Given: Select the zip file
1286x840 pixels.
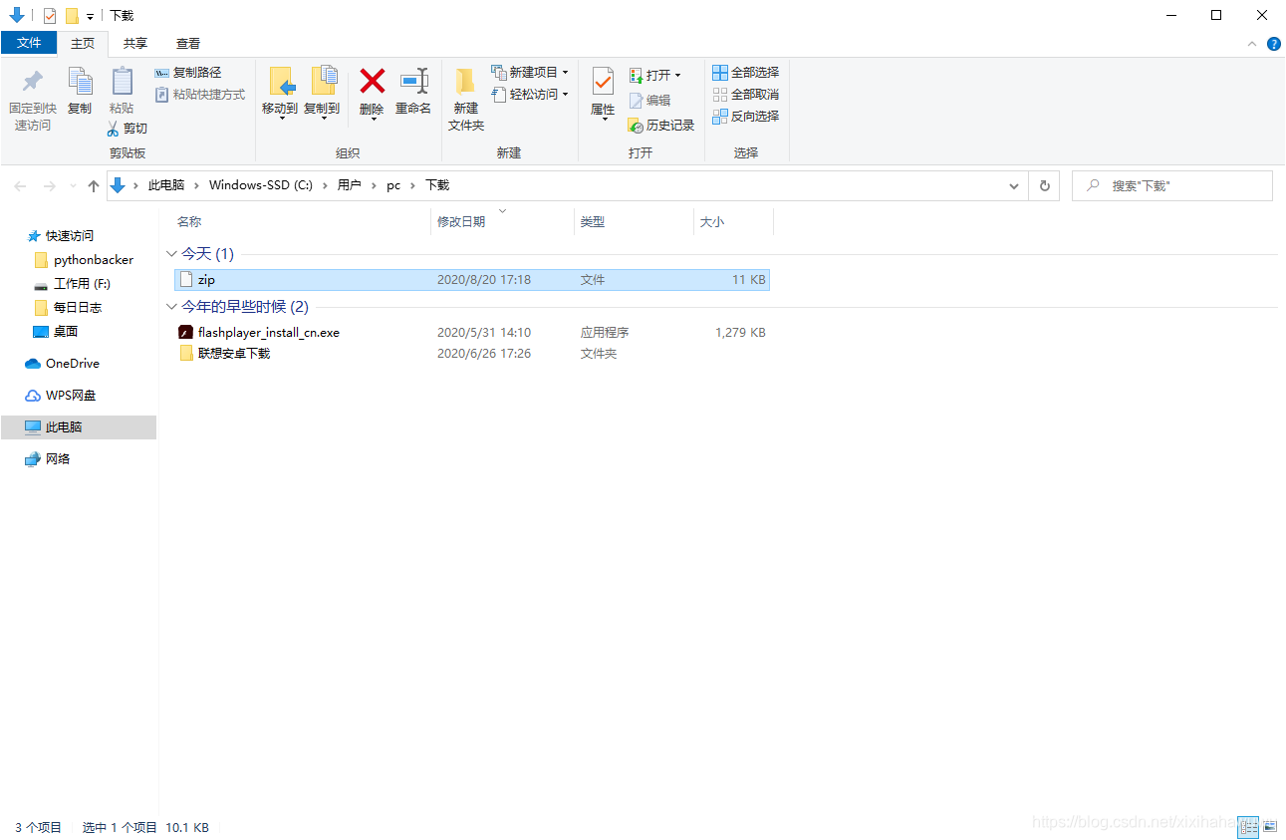Looking at the screenshot, I should (x=472, y=280).
